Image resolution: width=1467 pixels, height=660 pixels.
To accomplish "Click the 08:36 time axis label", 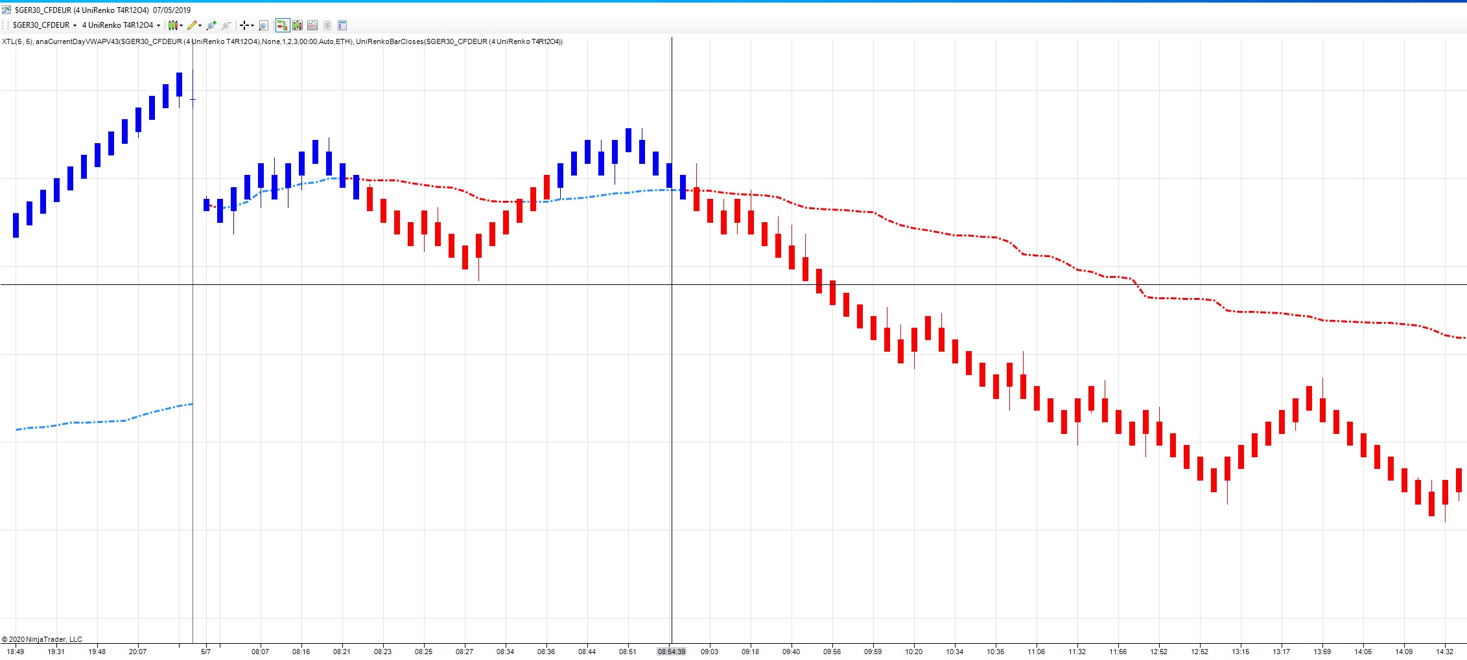I will (546, 652).
